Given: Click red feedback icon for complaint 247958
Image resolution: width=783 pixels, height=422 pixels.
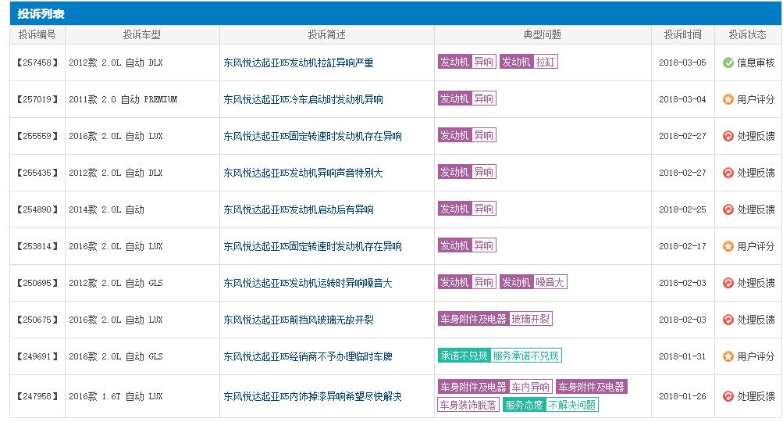Looking at the screenshot, I should (728, 396).
